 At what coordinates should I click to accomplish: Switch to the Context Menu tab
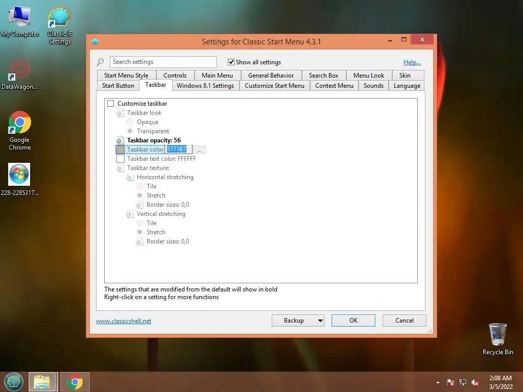click(x=334, y=86)
